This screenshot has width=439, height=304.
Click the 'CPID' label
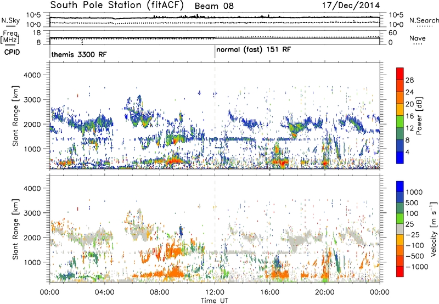pyautogui.click(x=12, y=52)
